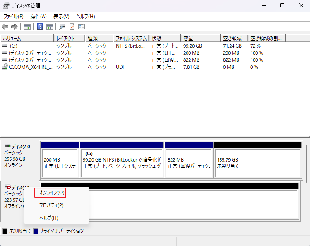Choose プロパティ(P) in the context menu
This screenshot has height=246, width=310.
pyautogui.click(x=51, y=205)
